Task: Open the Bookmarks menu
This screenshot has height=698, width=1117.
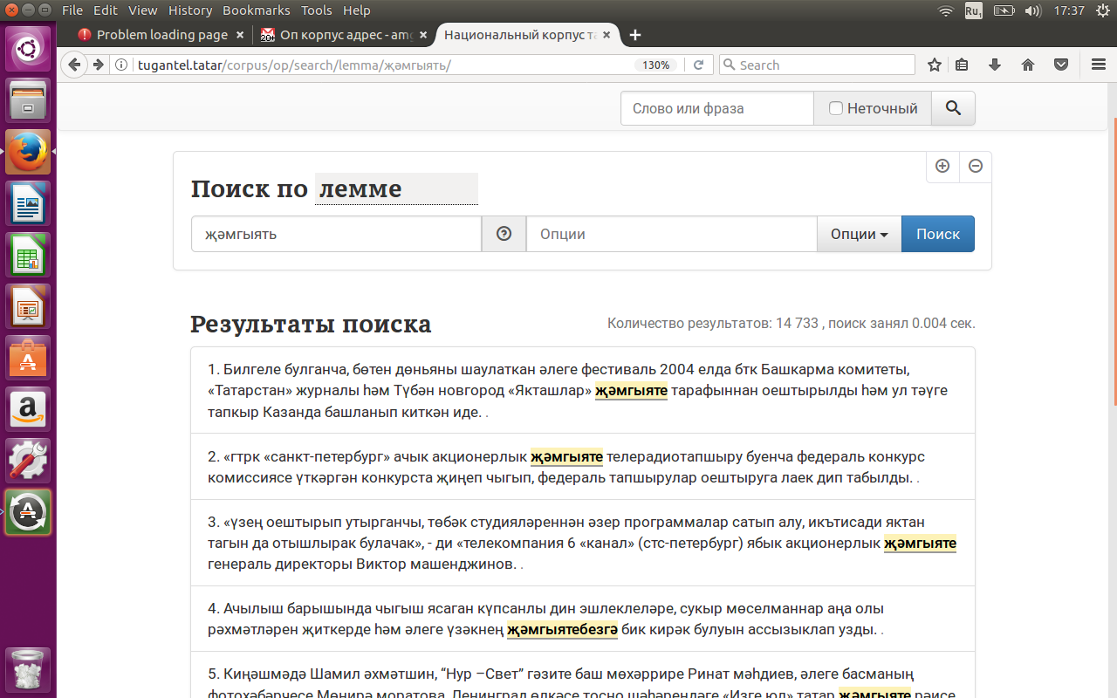Action: [x=256, y=10]
